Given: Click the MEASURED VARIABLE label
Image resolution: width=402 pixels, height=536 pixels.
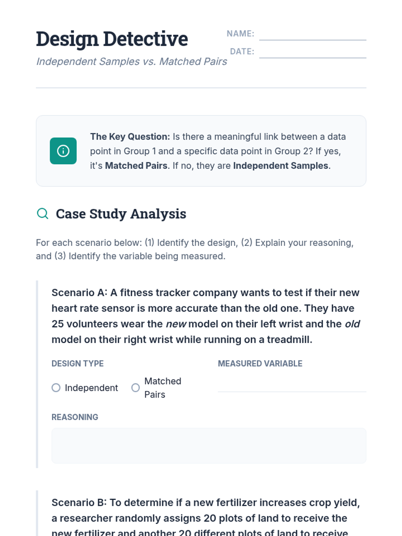Looking at the screenshot, I should 260,363.
